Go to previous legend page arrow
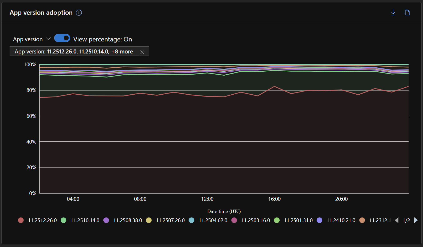 click(x=397, y=220)
